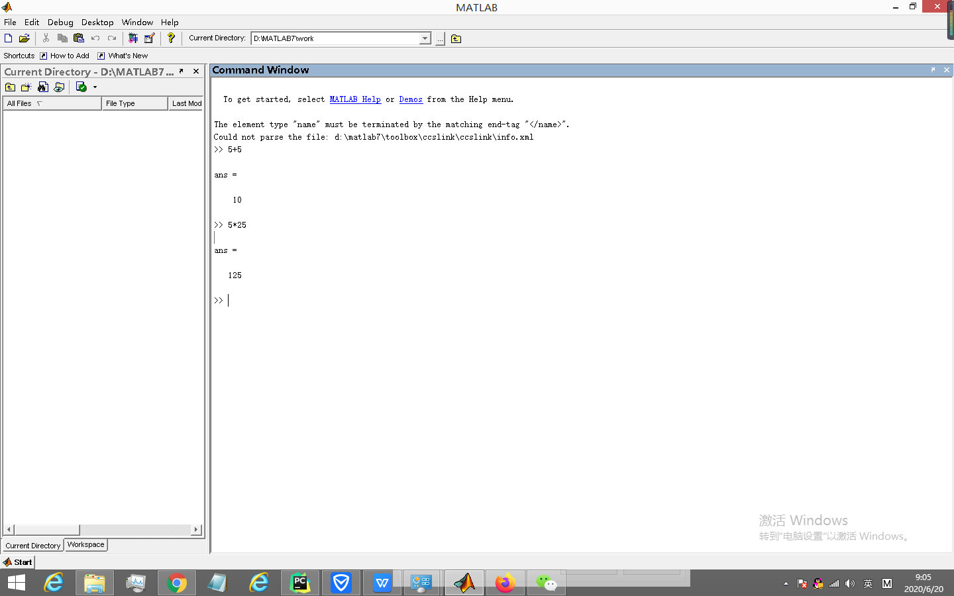Open Help via yellow question mark

[x=171, y=38]
